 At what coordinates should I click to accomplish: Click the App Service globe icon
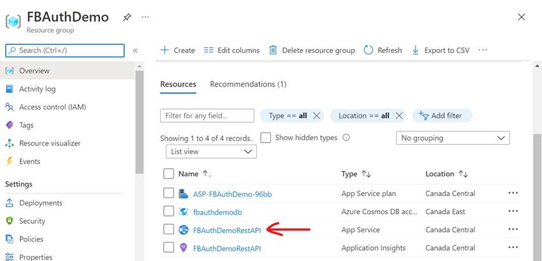(x=183, y=230)
